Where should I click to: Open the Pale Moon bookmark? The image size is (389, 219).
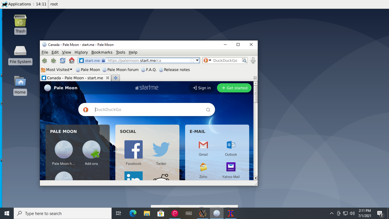pyautogui.click(x=88, y=70)
